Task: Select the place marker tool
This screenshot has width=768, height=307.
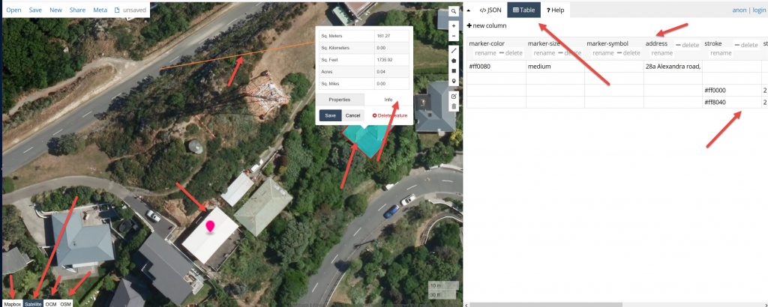Action: pyautogui.click(x=454, y=81)
